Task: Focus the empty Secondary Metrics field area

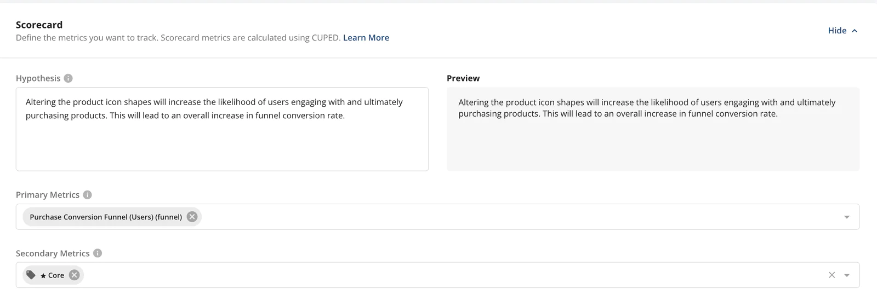Action: [x=438, y=275]
